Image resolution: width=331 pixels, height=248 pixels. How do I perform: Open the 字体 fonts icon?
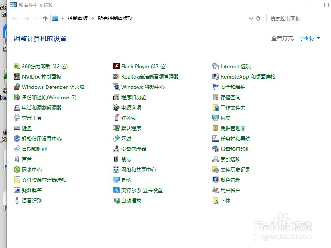[x=215, y=200]
